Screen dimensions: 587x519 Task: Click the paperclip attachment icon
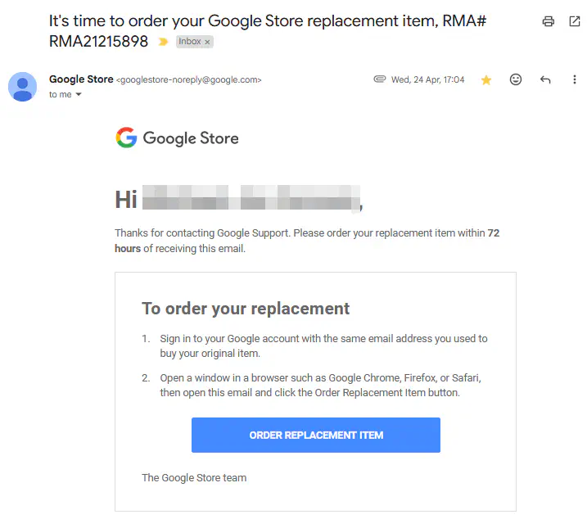pyautogui.click(x=379, y=79)
